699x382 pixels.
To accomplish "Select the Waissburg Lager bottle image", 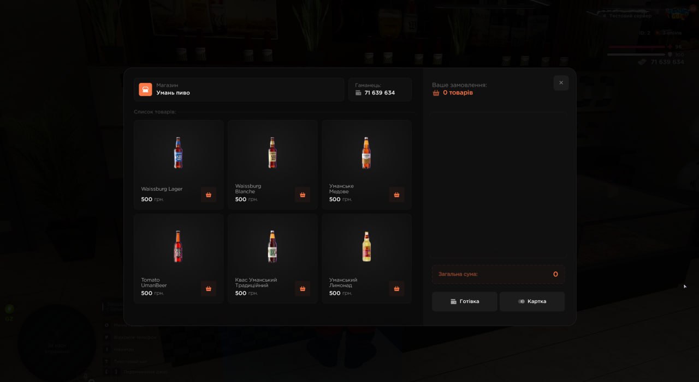I will click(x=178, y=153).
